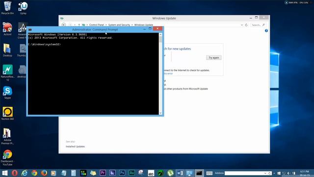Viewport: 314px width, 177px height.
Task: Open the Command Prompt system menu icon
Action: pos(30,29)
